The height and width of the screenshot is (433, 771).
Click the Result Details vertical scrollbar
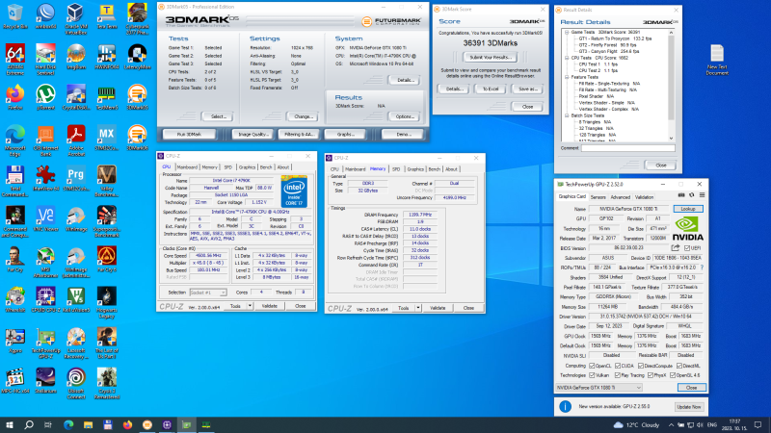[x=671, y=85]
